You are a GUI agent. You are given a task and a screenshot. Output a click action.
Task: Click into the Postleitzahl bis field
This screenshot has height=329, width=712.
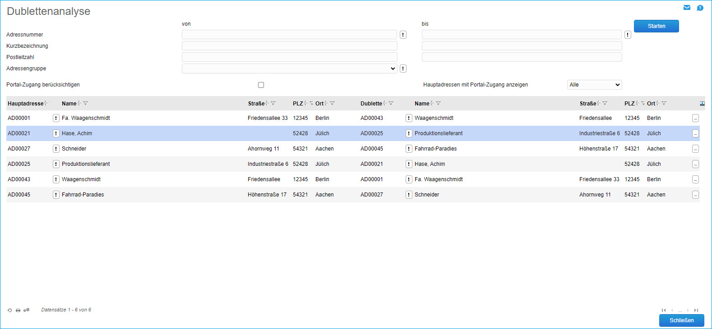(x=522, y=57)
